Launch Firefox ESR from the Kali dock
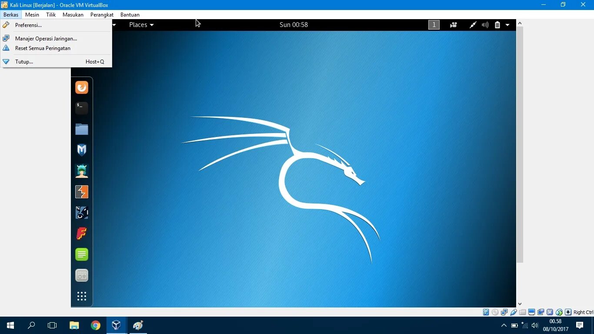 point(82,88)
